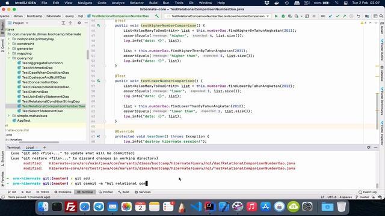Open the Project view selector dropdown
The height and width of the screenshot is (216, 385).
point(18,23)
